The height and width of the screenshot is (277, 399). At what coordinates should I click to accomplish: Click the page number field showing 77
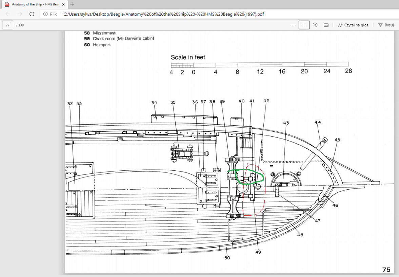pos(7,25)
